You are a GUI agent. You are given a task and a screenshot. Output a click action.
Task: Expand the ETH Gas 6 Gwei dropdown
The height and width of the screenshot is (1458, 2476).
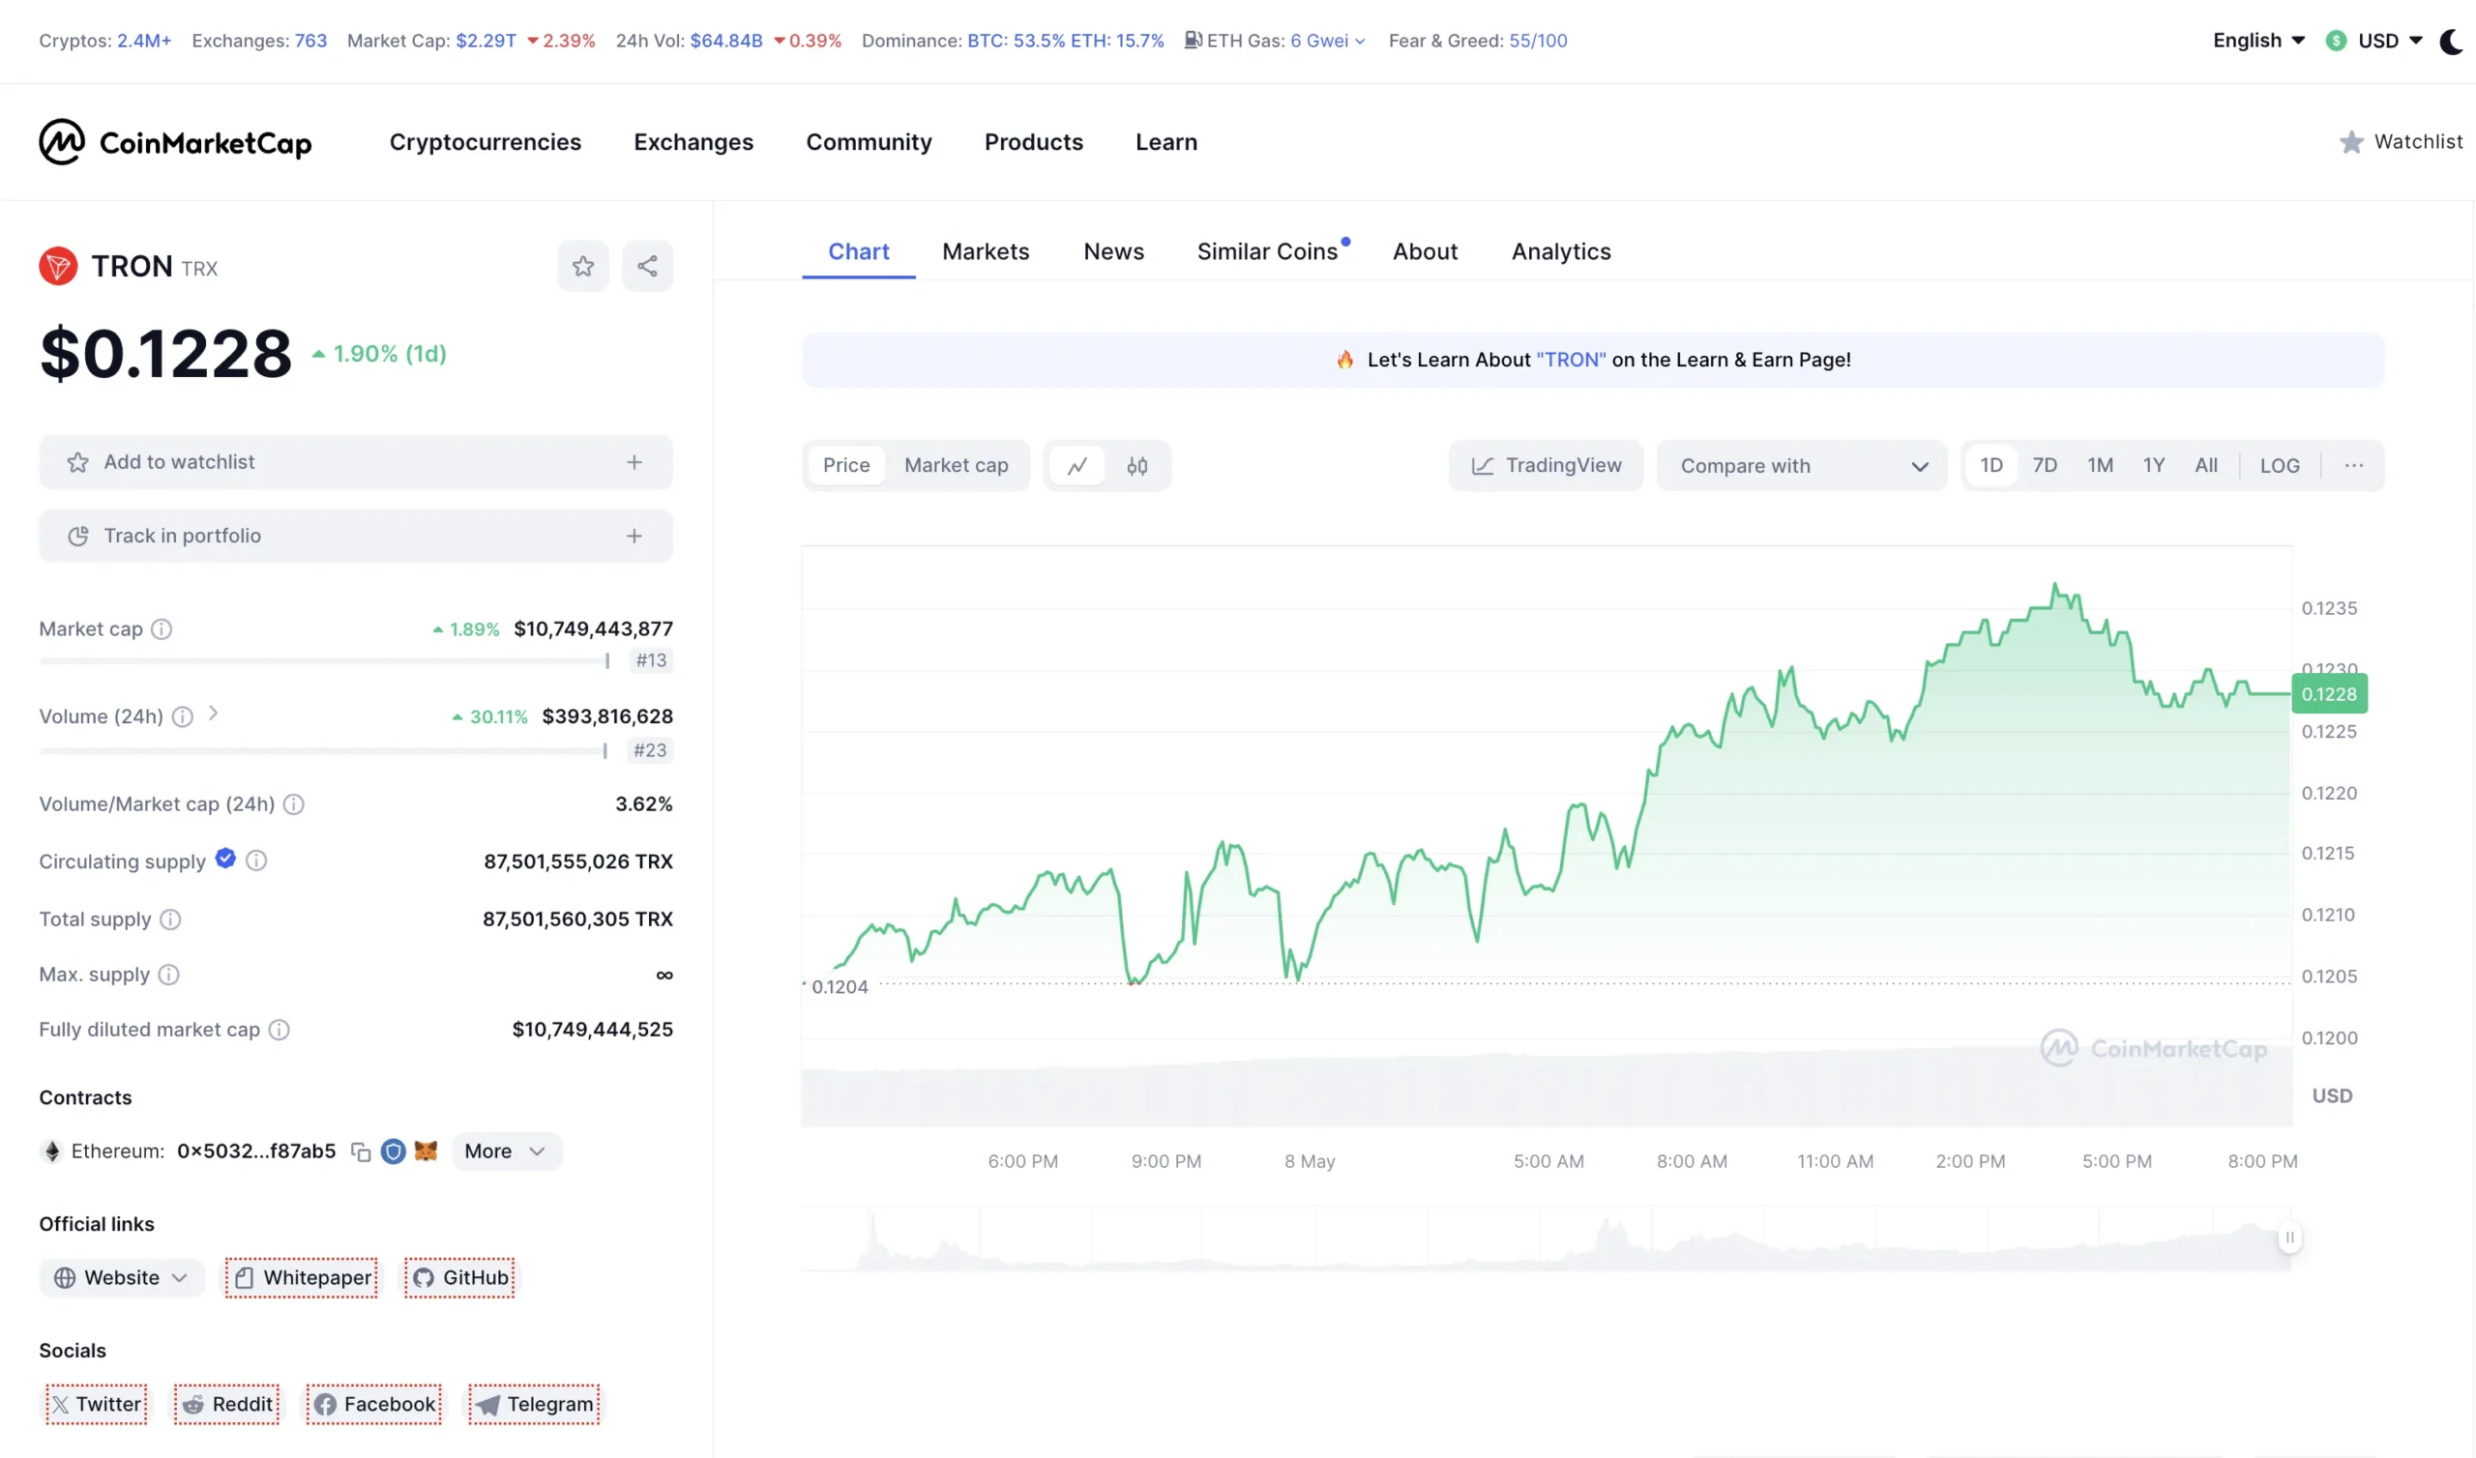coord(1327,41)
